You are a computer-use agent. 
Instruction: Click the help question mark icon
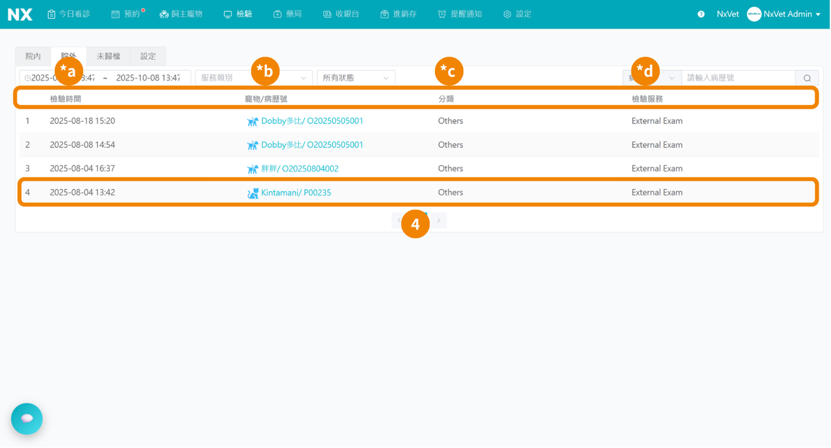701,14
